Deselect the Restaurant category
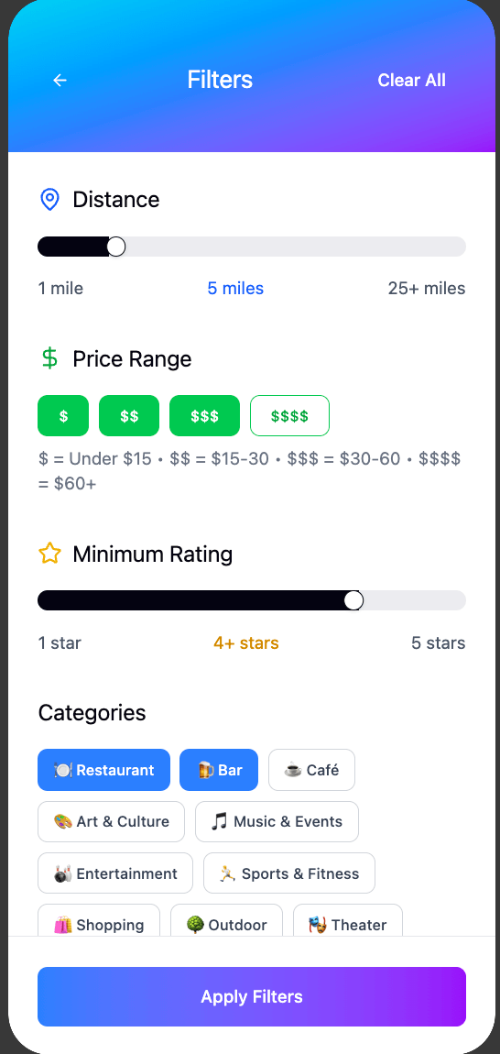500x1054 pixels. tap(104, 770)
